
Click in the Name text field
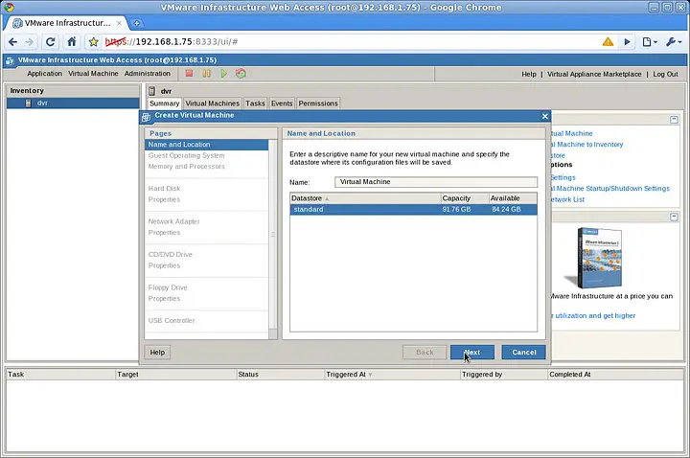(x=436, y=182)
